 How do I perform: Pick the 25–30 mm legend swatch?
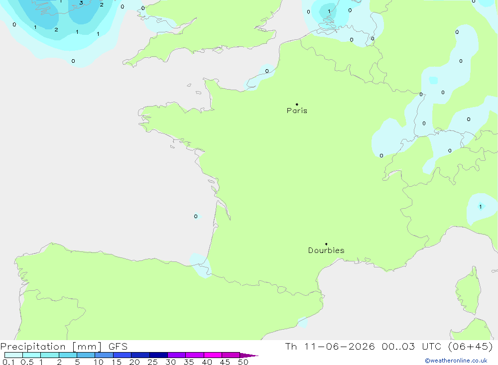tap(158, 355)
